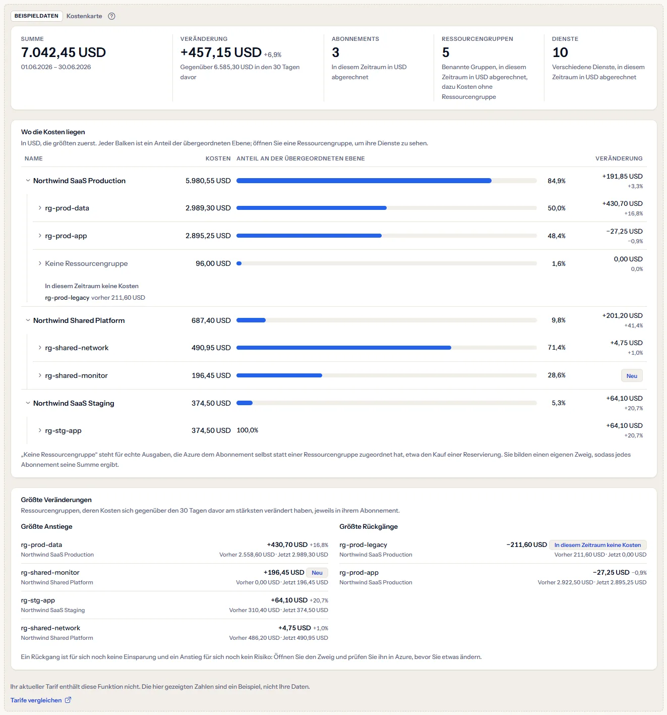
Task: Expand the rg-prod-data chevron in the cost tree
Action: [x=40, y=208]
